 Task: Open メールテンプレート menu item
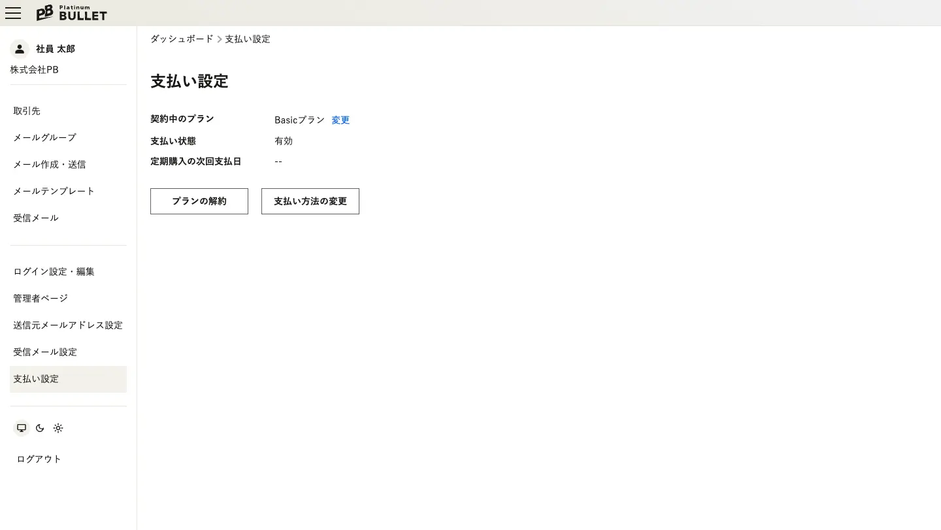click(x=54, y=191)
